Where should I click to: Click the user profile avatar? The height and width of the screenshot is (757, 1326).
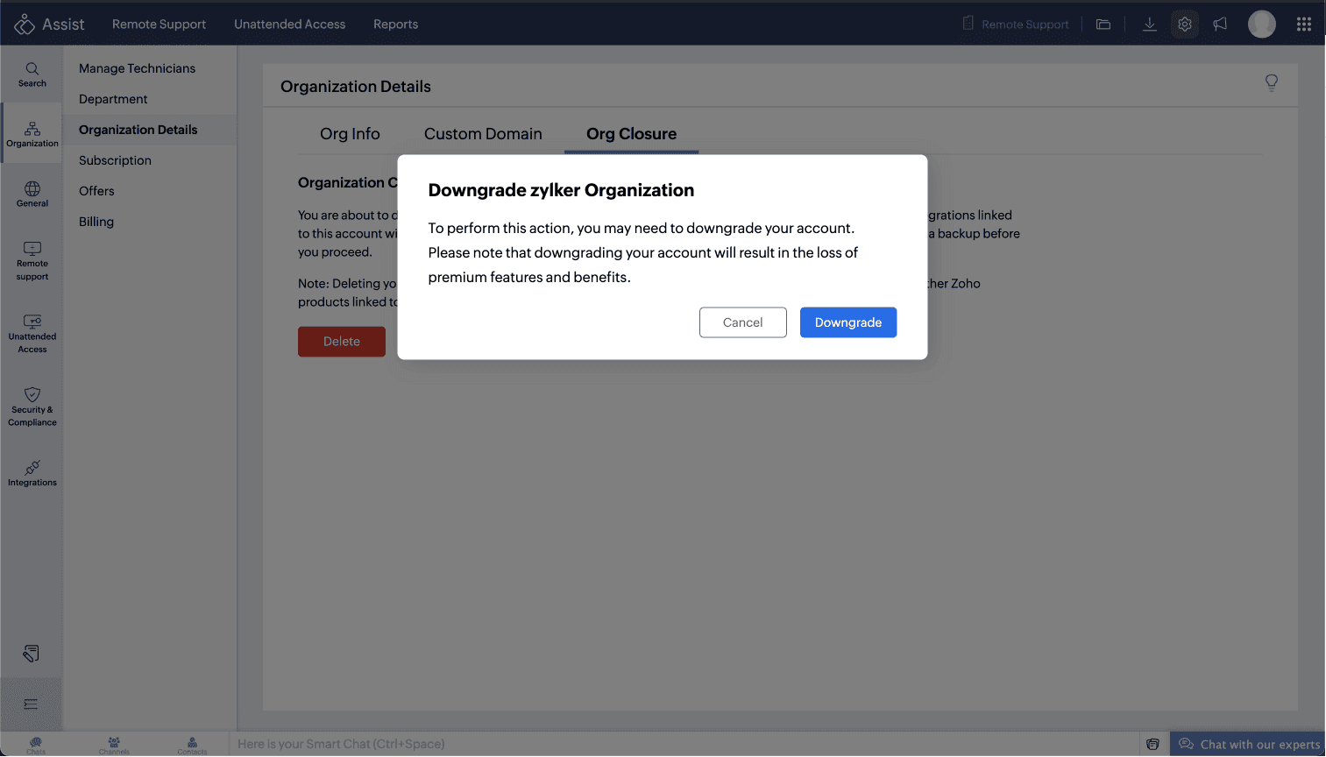(1261, 25)
